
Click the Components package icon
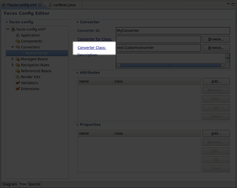point(18,41)
